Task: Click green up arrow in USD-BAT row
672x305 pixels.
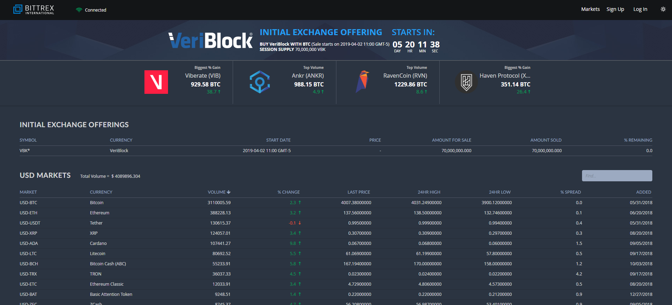Action: click(299, 294)
